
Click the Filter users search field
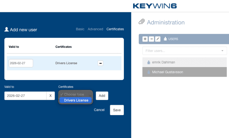tap(182, 51)
